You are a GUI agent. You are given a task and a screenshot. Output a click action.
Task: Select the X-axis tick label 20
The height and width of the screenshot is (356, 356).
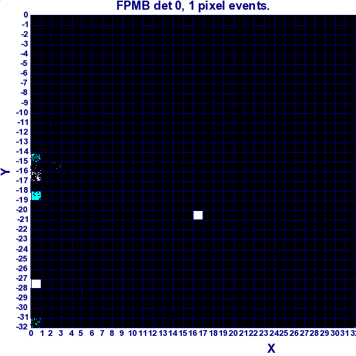click(233, 333)
